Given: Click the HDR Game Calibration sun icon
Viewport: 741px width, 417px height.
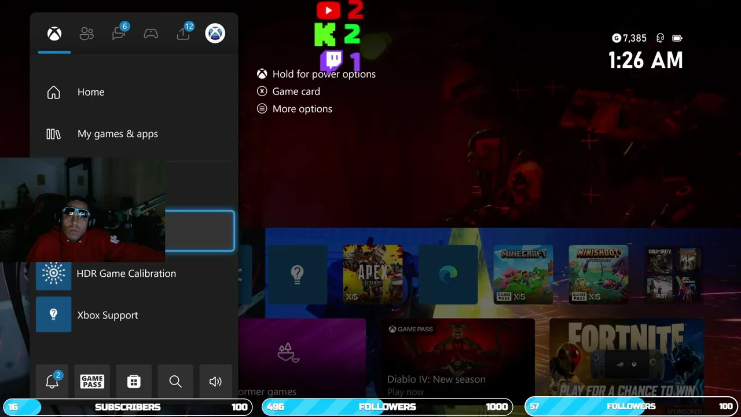Looking at the screenshot, I should 53,273.
